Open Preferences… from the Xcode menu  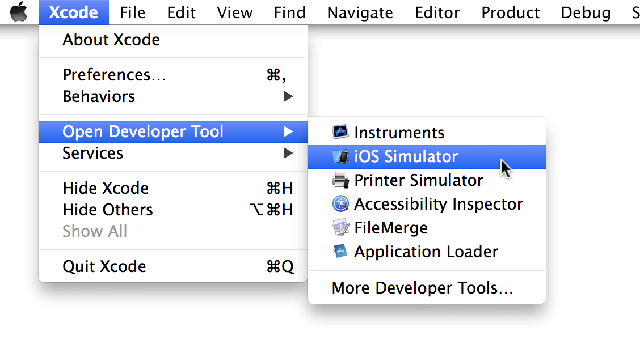[172, 75]
